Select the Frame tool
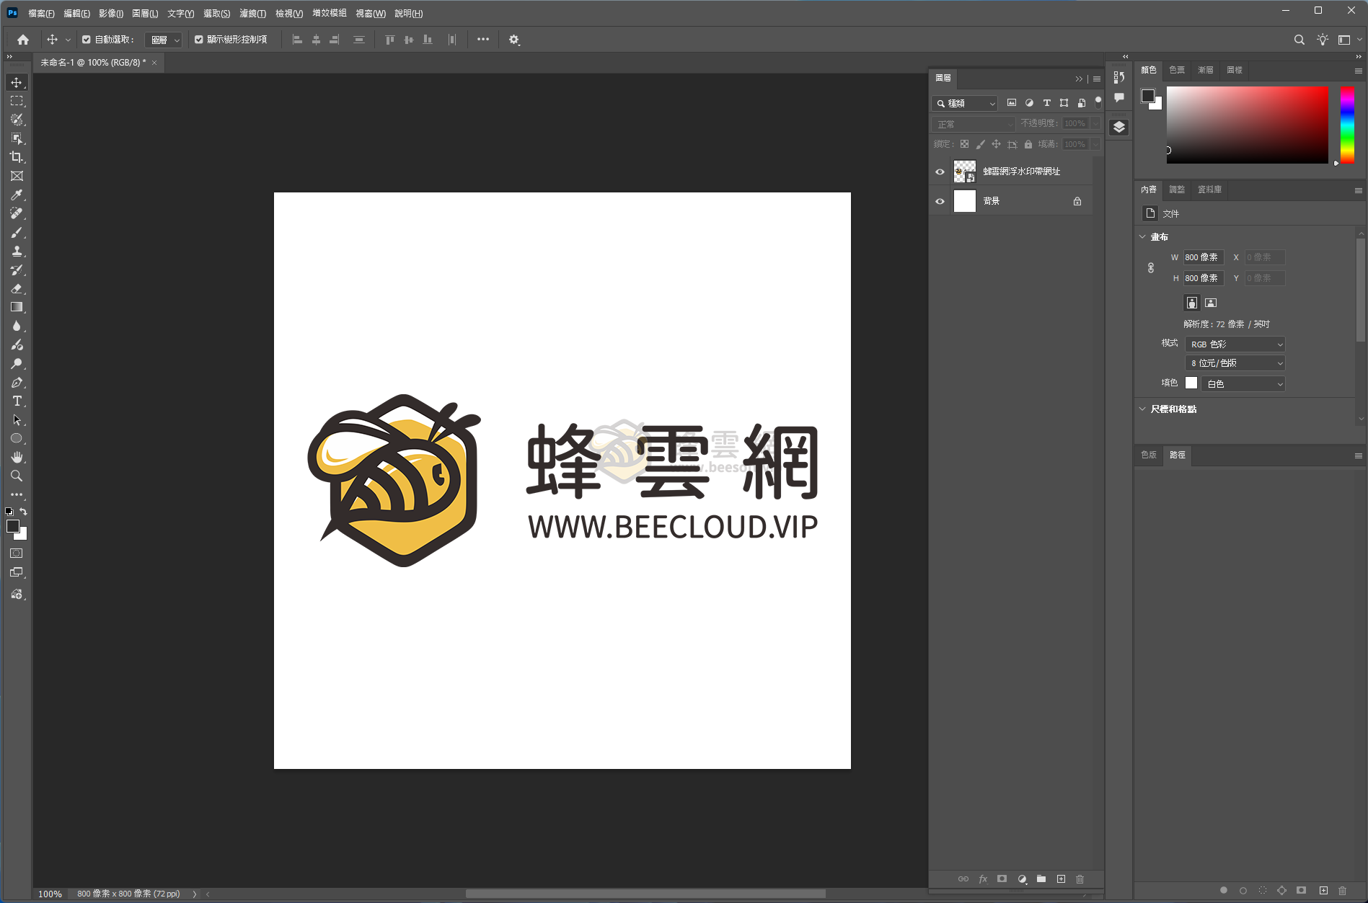 (17, 176)
